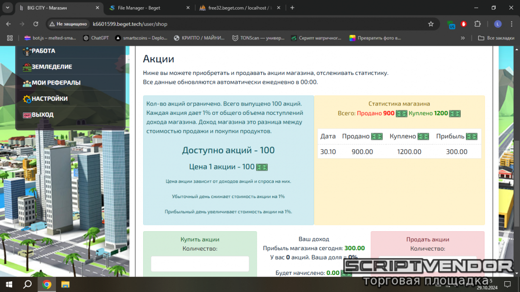Open the Chrome profile avatar menu
The height and width of the screenshot is (292, 520).
[497, 23]
